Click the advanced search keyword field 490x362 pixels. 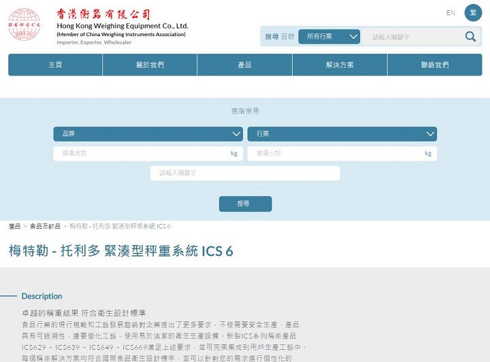pyautogui.click(x=245, y=173)
